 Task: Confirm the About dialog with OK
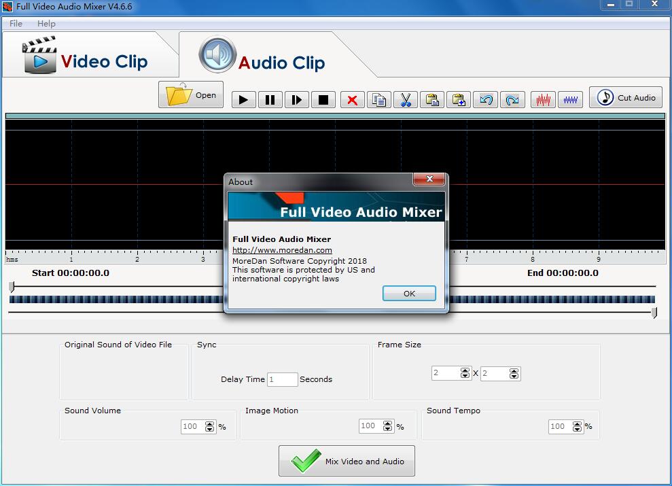pos(409,294)
